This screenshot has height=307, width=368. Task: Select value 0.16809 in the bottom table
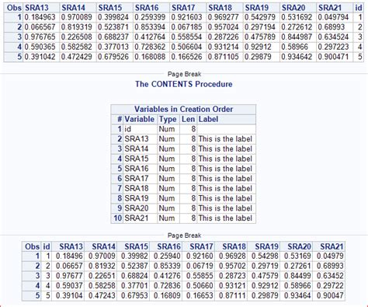[x=167, y=295]
